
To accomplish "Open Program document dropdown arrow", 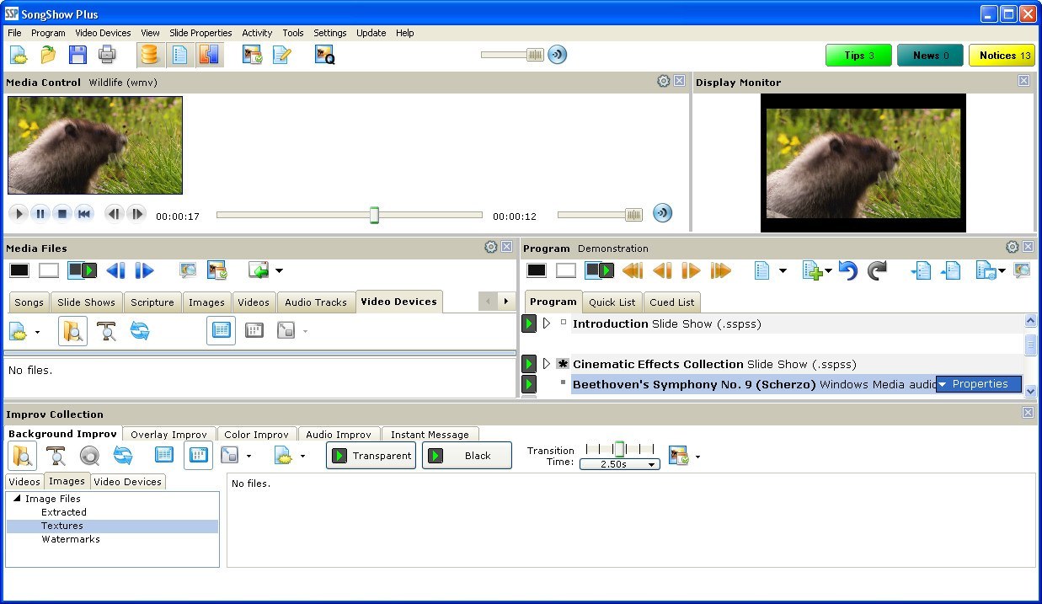I will pyautogui.click(x=783, y=271).
